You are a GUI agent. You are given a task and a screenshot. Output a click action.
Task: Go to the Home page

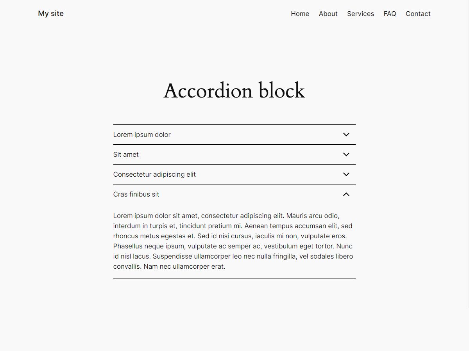click(300, 14)
